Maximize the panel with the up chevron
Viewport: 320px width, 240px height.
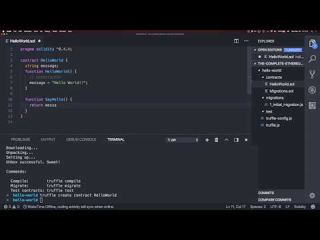tap(227, 140)
